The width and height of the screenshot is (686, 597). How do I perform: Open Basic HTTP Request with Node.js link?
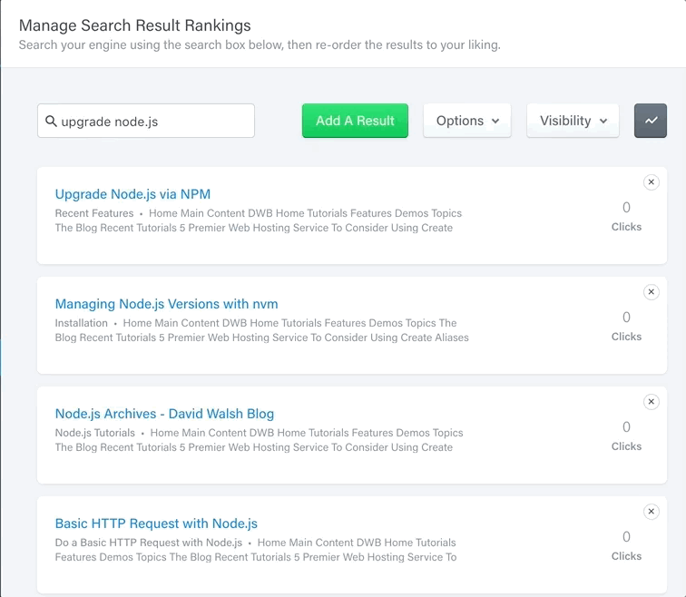coord(156,524)
